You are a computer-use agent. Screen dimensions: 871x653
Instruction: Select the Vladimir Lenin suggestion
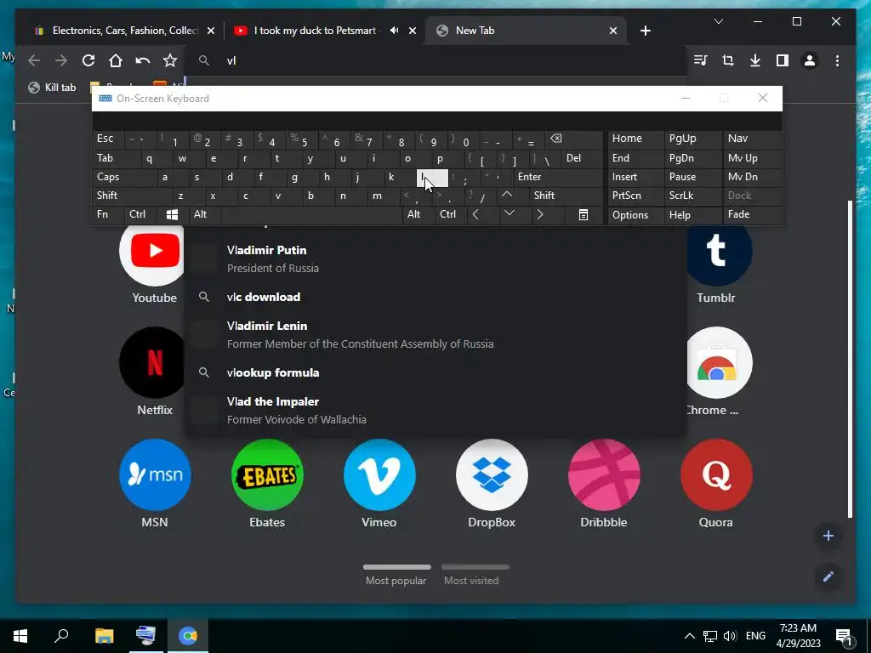point(435,335)
